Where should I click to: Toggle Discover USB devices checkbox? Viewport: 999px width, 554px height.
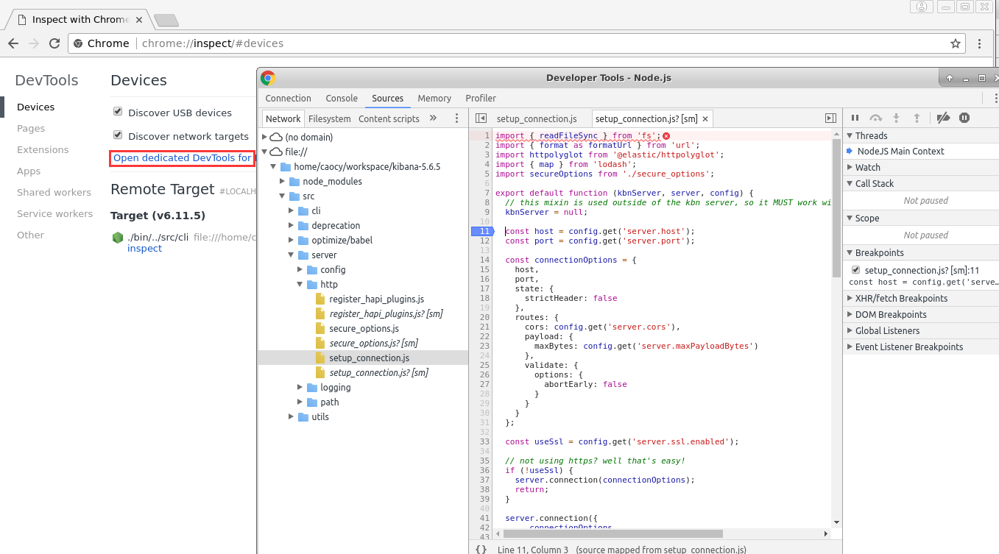click(x=118, y=112)
